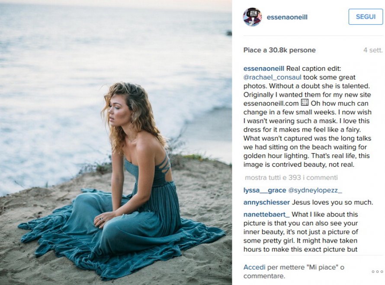Image resolution: width=385 pixels, height=285 pixels.
Task: Open commenter lyssa__grace's profile
Action: 265,190
